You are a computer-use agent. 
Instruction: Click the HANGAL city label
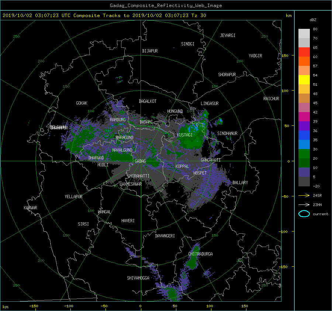click(104, 212)
